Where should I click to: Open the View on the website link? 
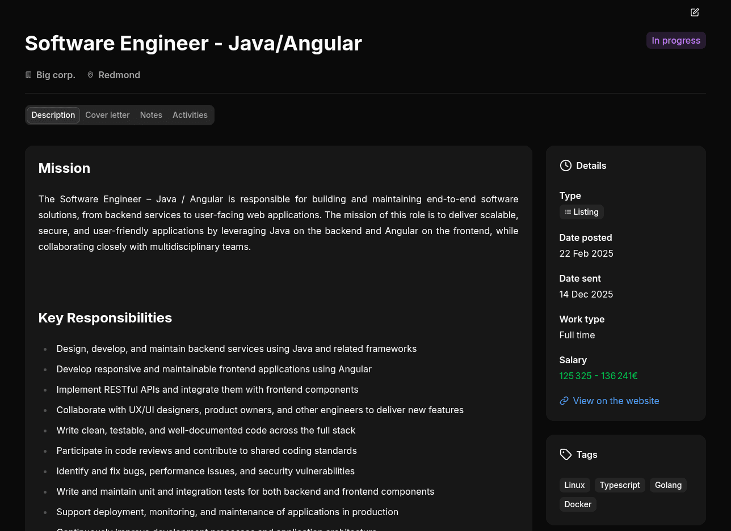tap(616, 401)
